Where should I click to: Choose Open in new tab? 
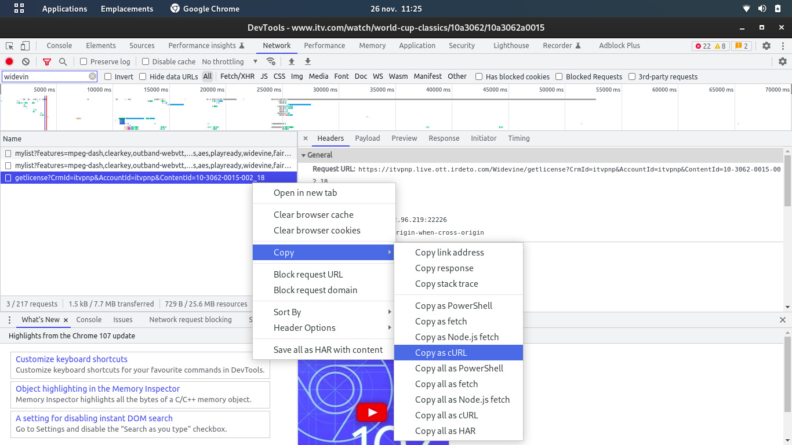(x=324, y=192)
